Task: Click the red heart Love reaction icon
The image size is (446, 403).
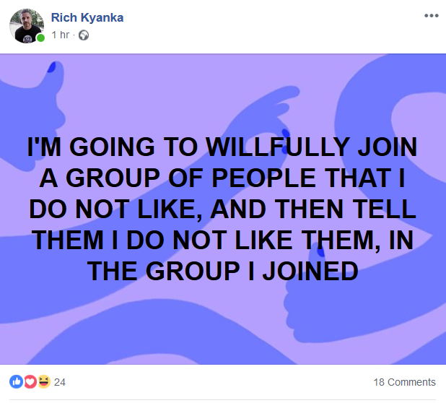Action: point(30,381)
